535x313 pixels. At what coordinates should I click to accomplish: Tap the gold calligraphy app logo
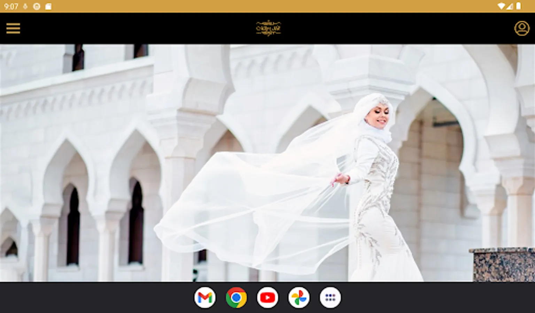(x=268, y=28)
